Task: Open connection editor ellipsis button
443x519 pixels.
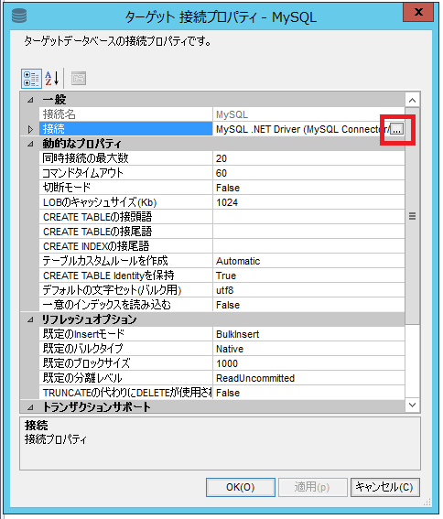Action: tap(396, 129)
